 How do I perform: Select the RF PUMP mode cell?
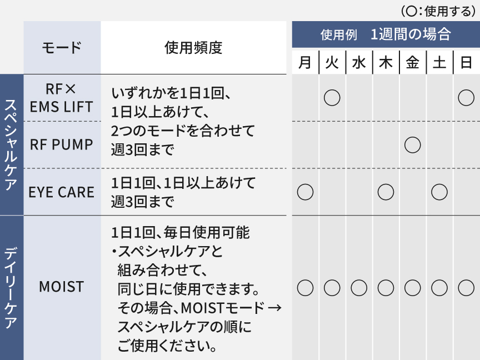click(x=62, y=145)
